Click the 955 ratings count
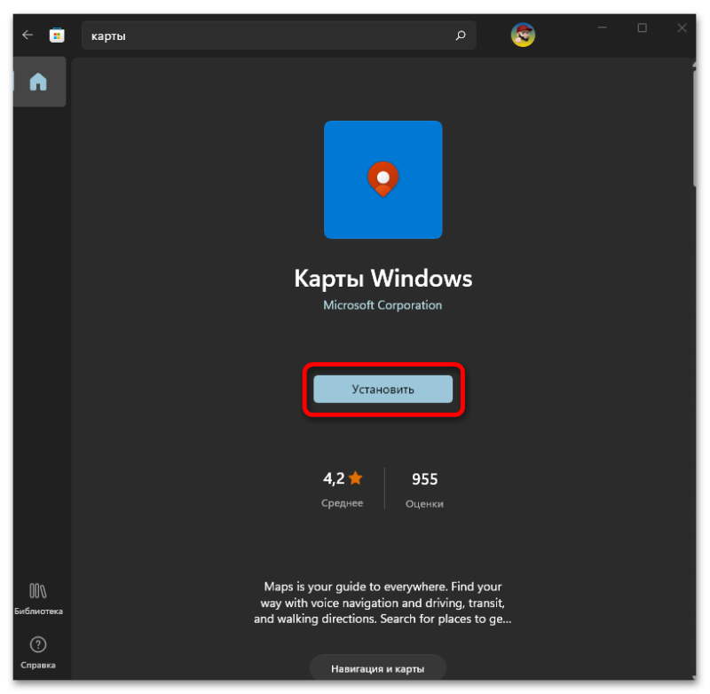Viewport: 710px width, 694px height. [x=425, y=479]
